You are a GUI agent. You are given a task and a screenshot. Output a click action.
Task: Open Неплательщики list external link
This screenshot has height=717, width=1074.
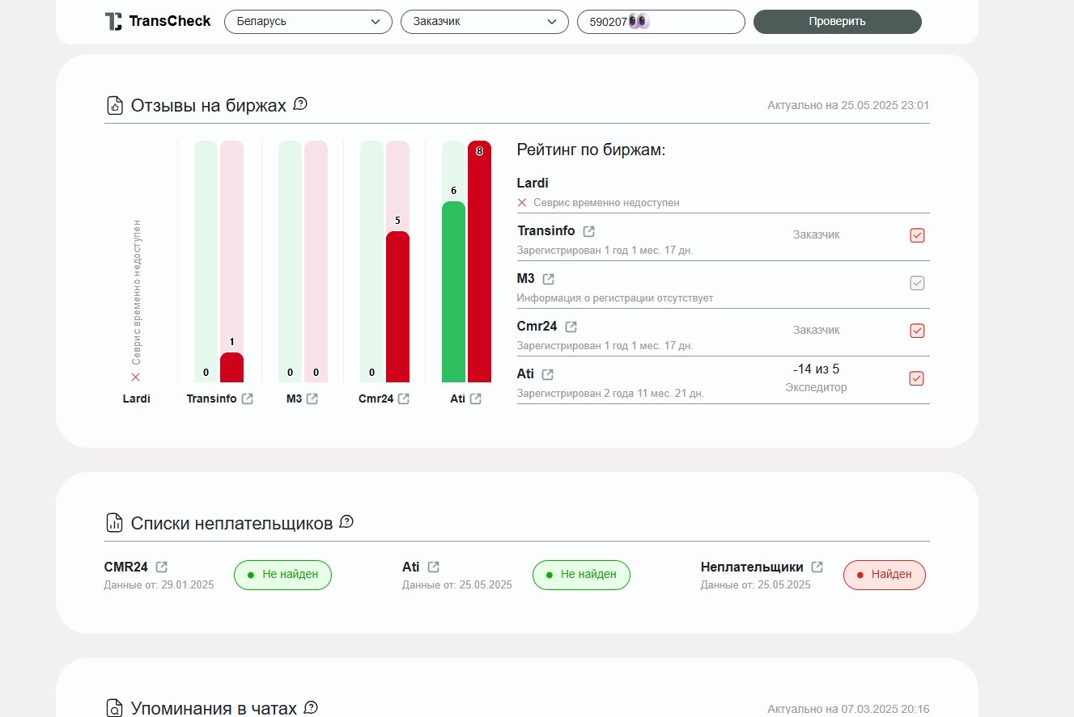[817, 567]
